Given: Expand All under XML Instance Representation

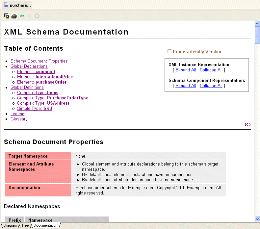Looking at the screenshot, I should coord(186,70).
